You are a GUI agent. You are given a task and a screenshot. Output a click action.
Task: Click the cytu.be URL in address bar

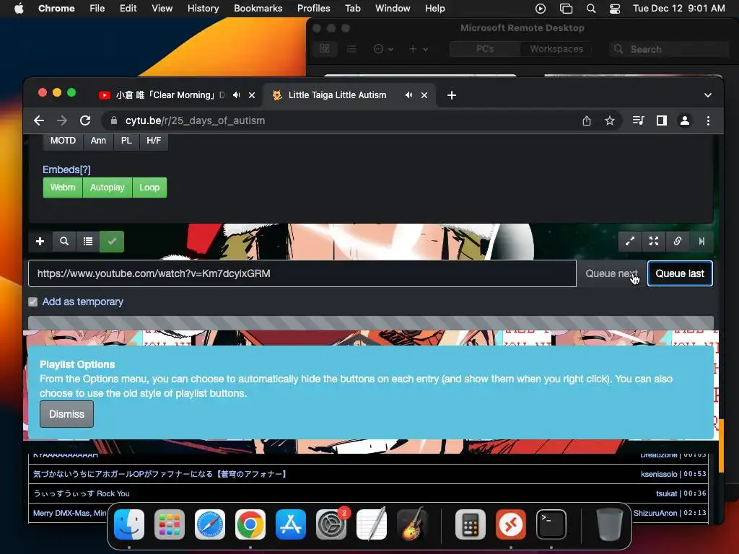click(x=195, y=121)
